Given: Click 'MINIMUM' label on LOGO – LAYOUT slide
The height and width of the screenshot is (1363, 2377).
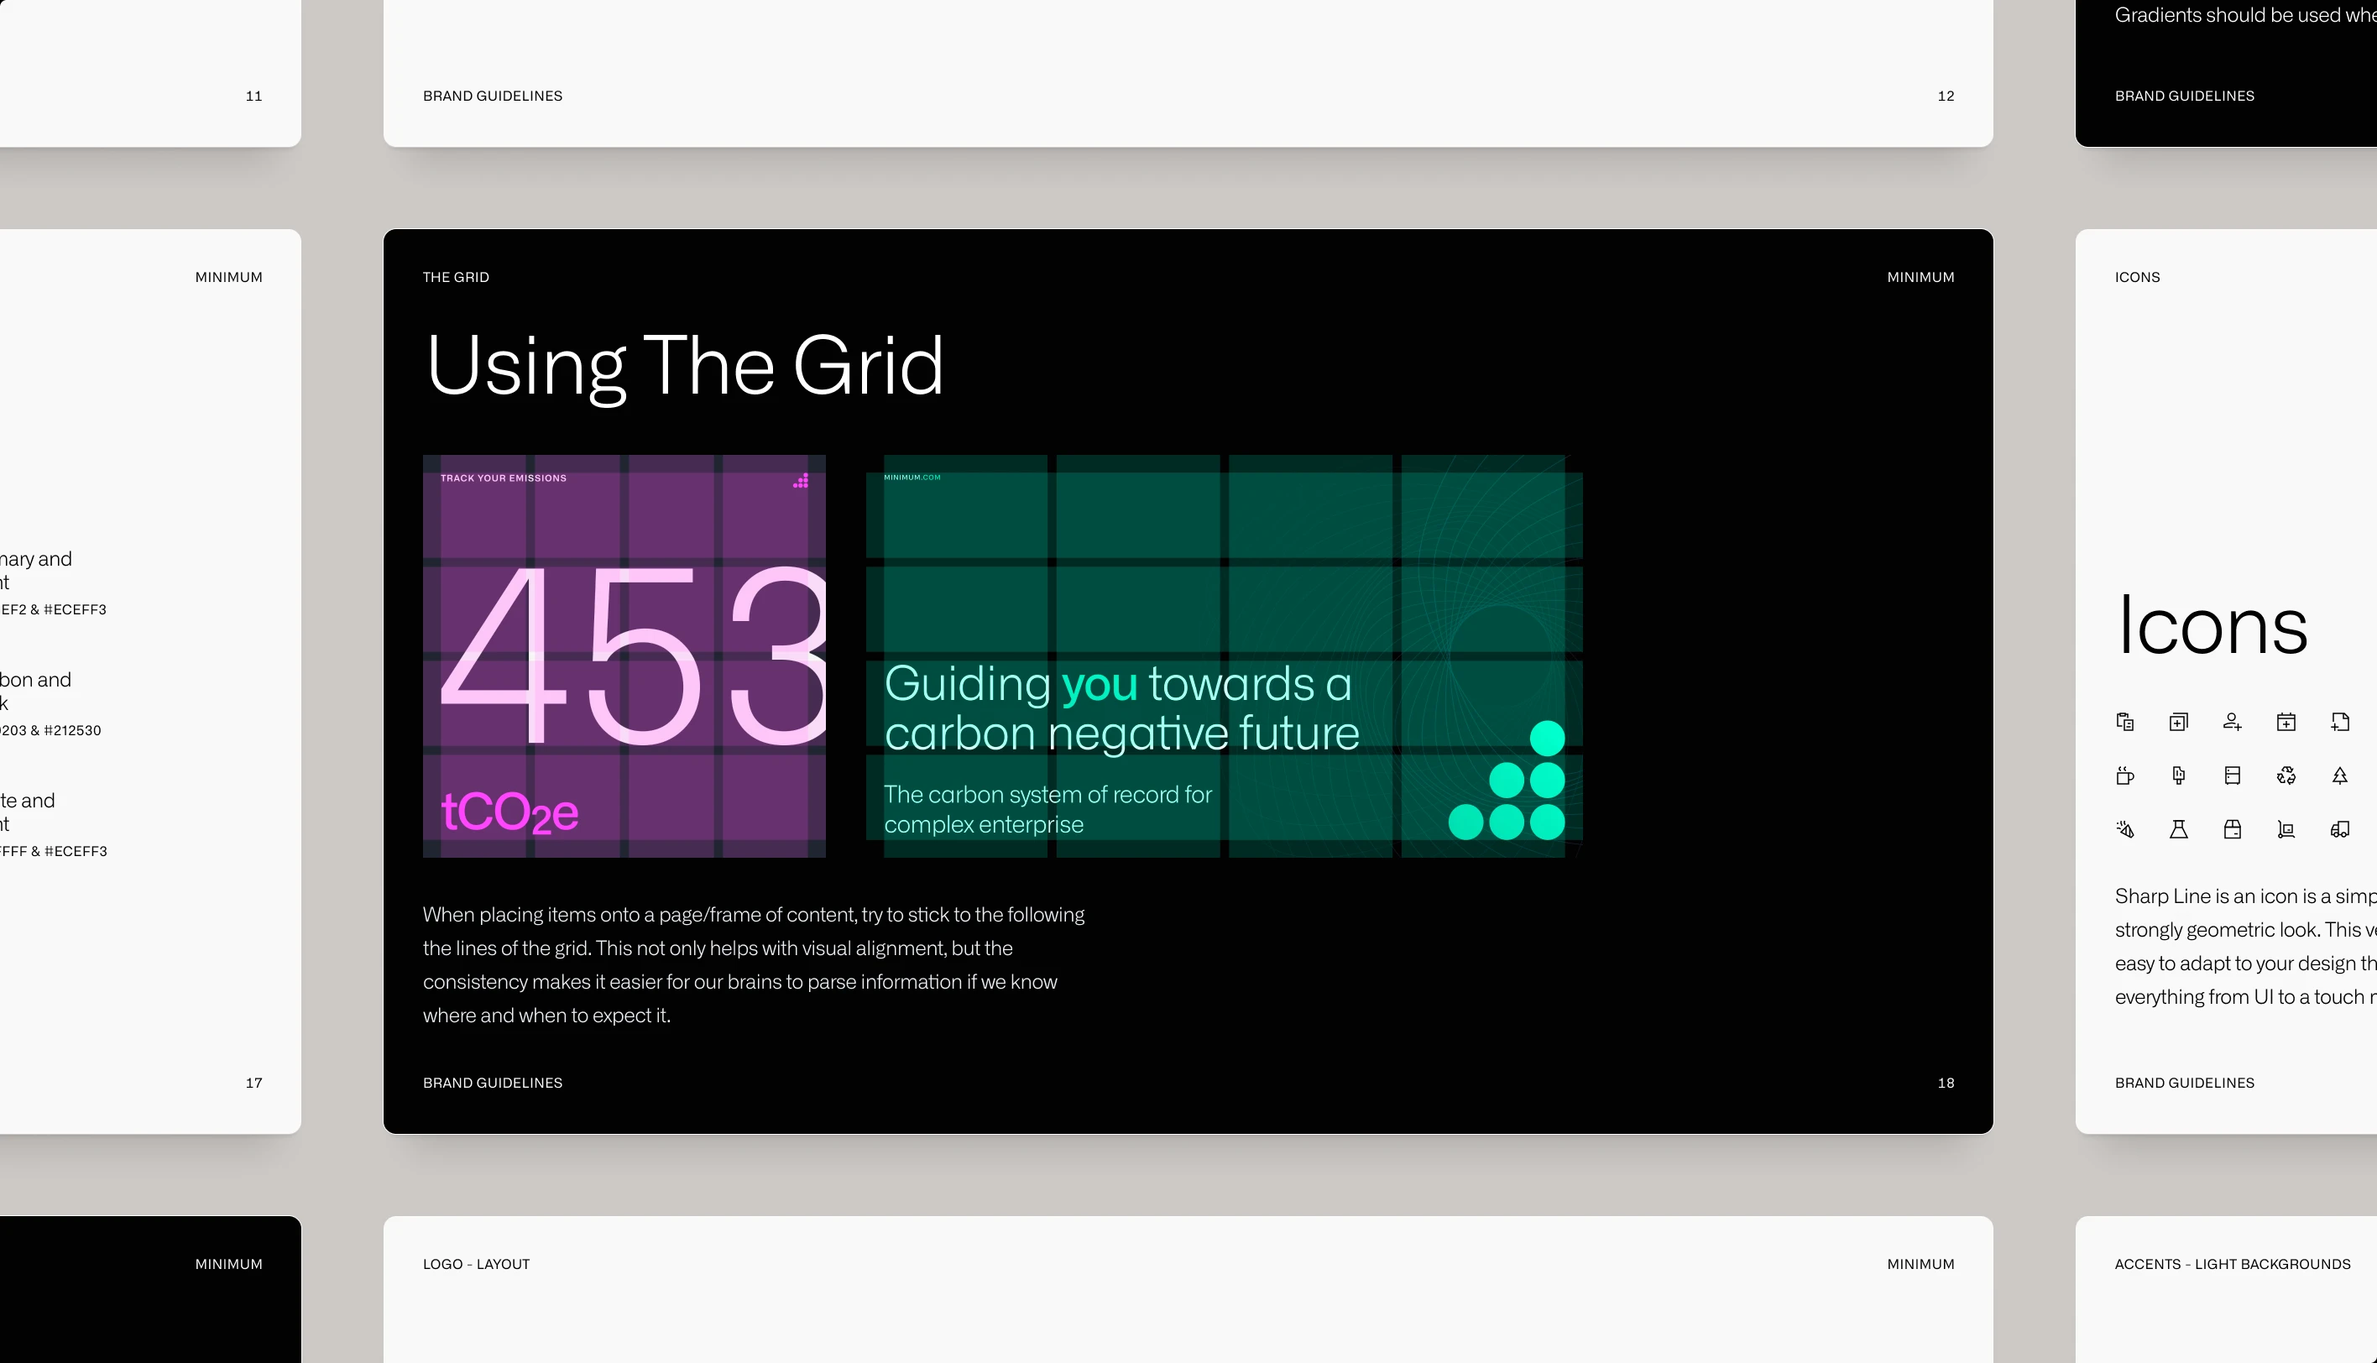Looking at the screenshot, I should [1920, 1264].
